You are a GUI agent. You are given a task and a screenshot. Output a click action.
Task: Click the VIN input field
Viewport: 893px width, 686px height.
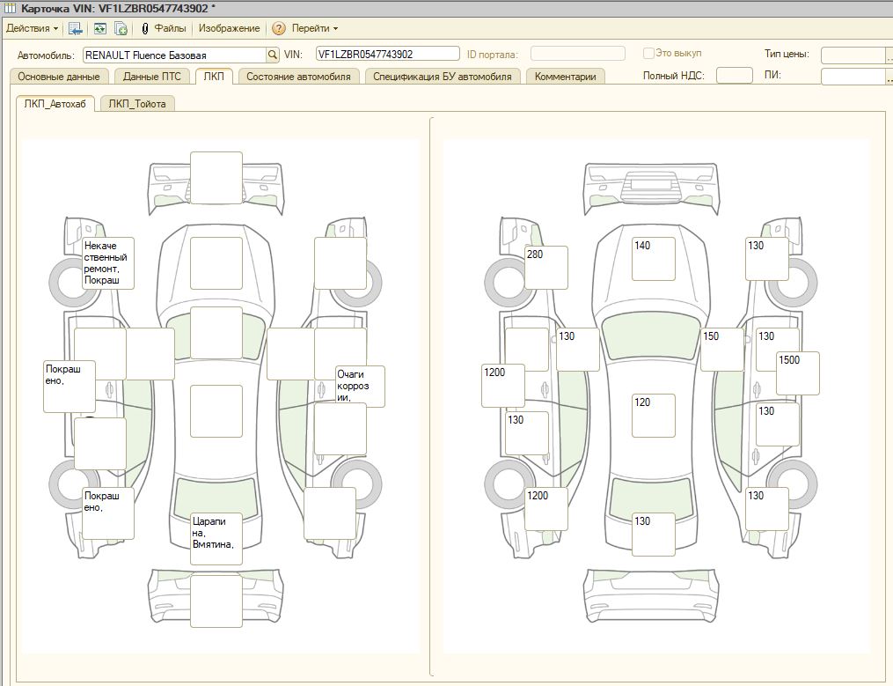point(387,55)
